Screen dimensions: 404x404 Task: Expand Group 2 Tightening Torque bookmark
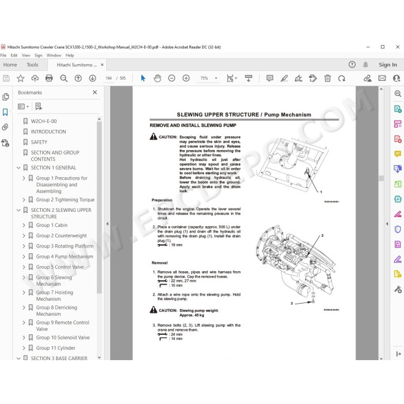(x=24, y=200)
